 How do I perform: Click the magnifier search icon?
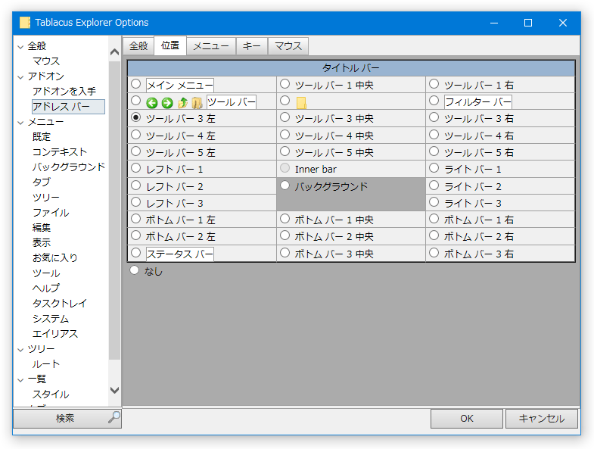pyautogui.click(x=114, y=417)
